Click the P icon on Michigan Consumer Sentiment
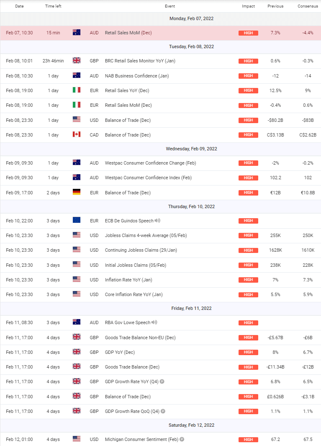The height and width of the screenshot is (446, 321). click(182, 439)
